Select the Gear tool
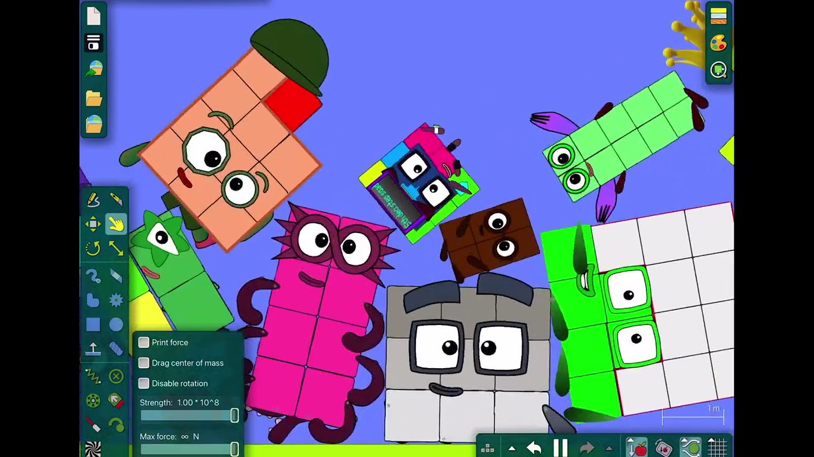 (116, 300)
